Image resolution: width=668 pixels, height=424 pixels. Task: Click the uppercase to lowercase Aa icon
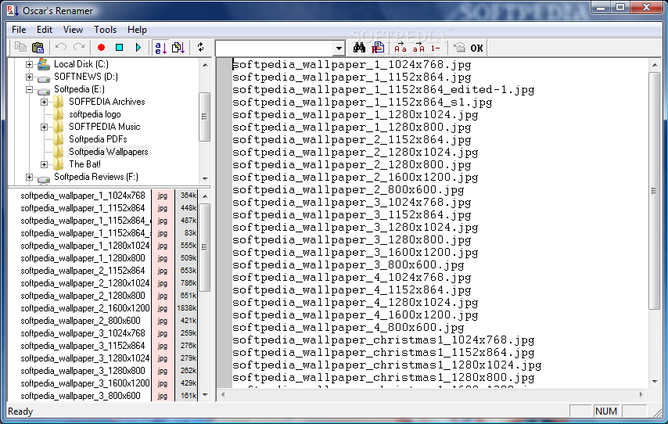point(400,47)
